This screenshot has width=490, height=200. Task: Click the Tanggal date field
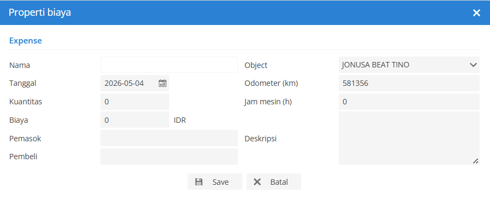tap(135, 83)
